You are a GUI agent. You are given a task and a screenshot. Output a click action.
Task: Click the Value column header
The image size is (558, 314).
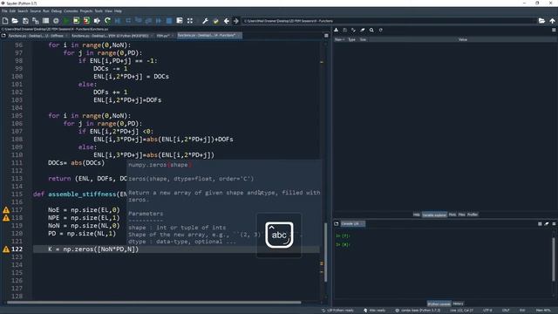tap(463, 39)
